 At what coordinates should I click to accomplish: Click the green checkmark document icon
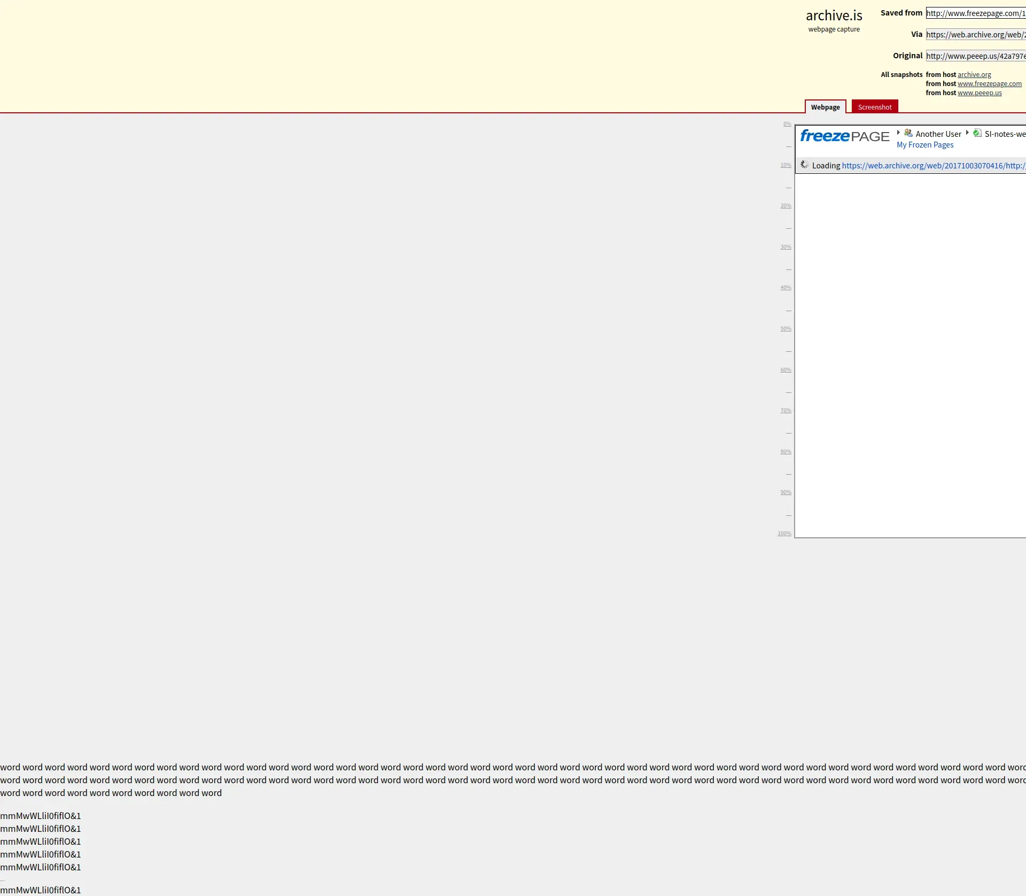pos(977,133)
